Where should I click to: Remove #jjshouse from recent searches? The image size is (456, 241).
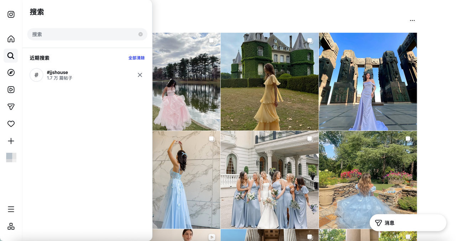pos(140,75)
